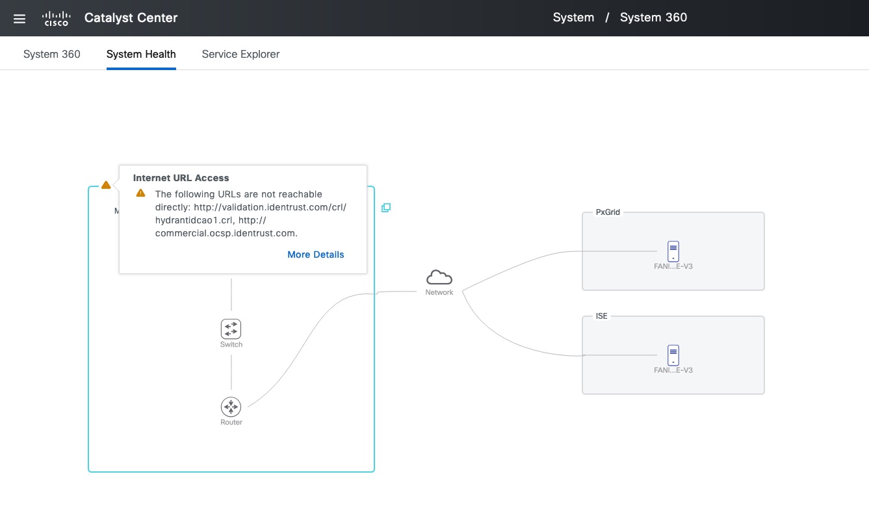Select the FANI...E-V3 server icon in ISE box
869x509 pixels.
click(x=673, y=354)
